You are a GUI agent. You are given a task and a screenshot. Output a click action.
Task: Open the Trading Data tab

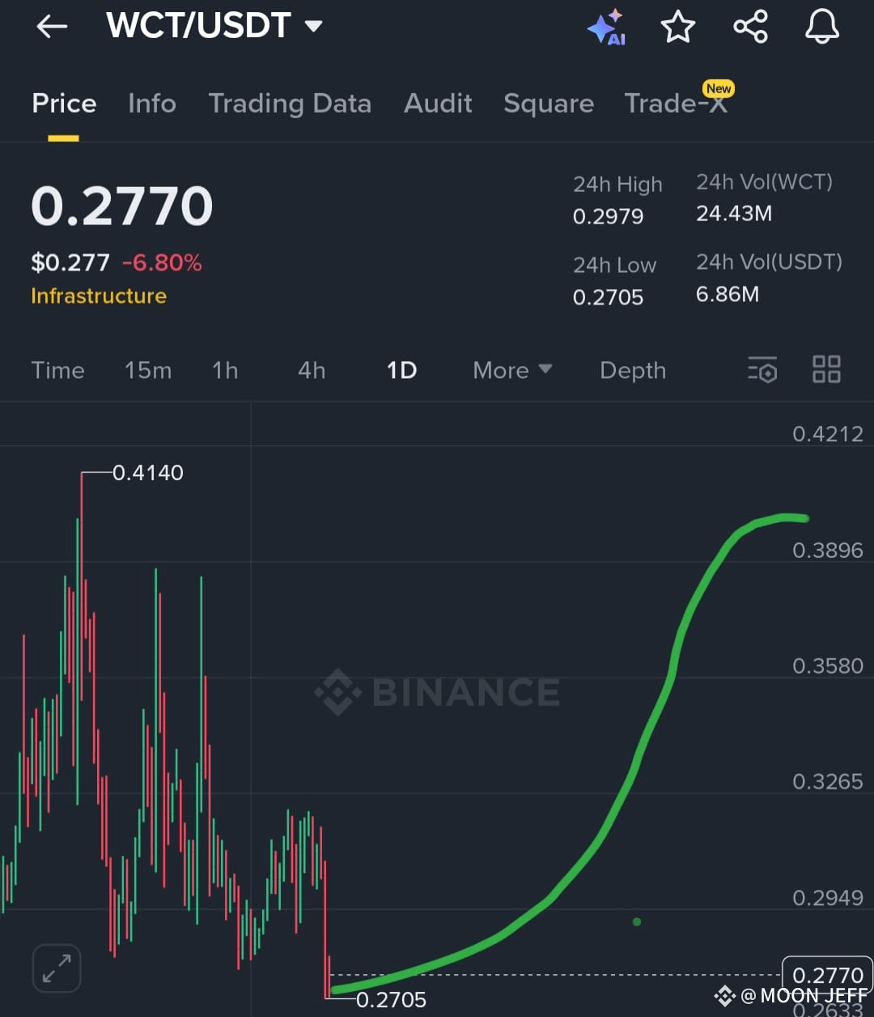[290, 104]
